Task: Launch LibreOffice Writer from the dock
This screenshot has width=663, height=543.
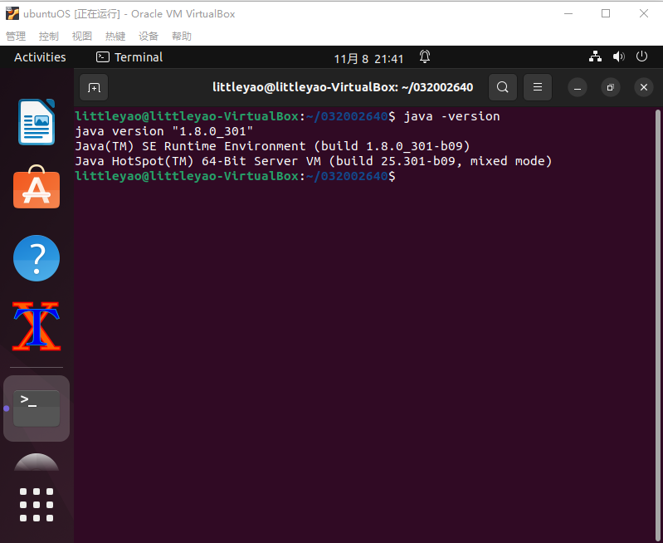Action: [37, 122]
